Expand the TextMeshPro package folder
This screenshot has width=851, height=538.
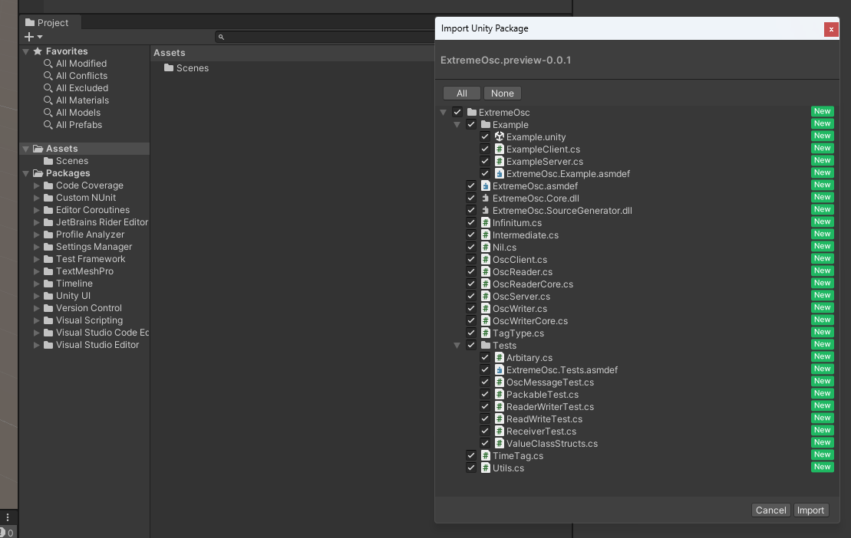(x=37, y=271)
